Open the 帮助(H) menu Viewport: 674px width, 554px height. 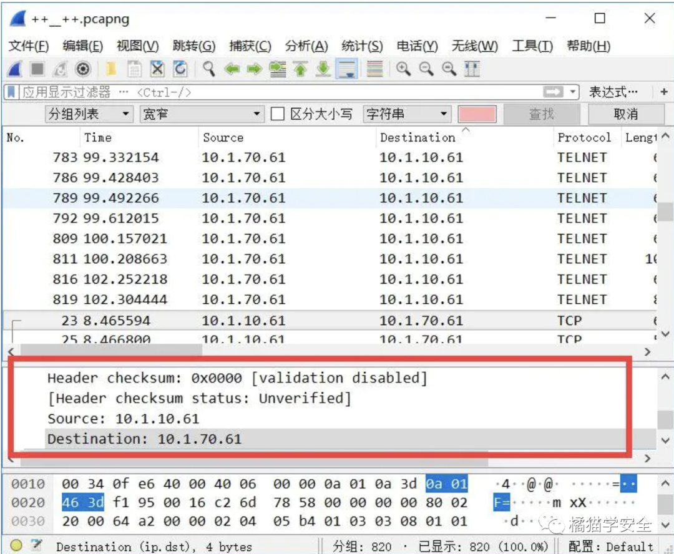click(x=589, y=46)
